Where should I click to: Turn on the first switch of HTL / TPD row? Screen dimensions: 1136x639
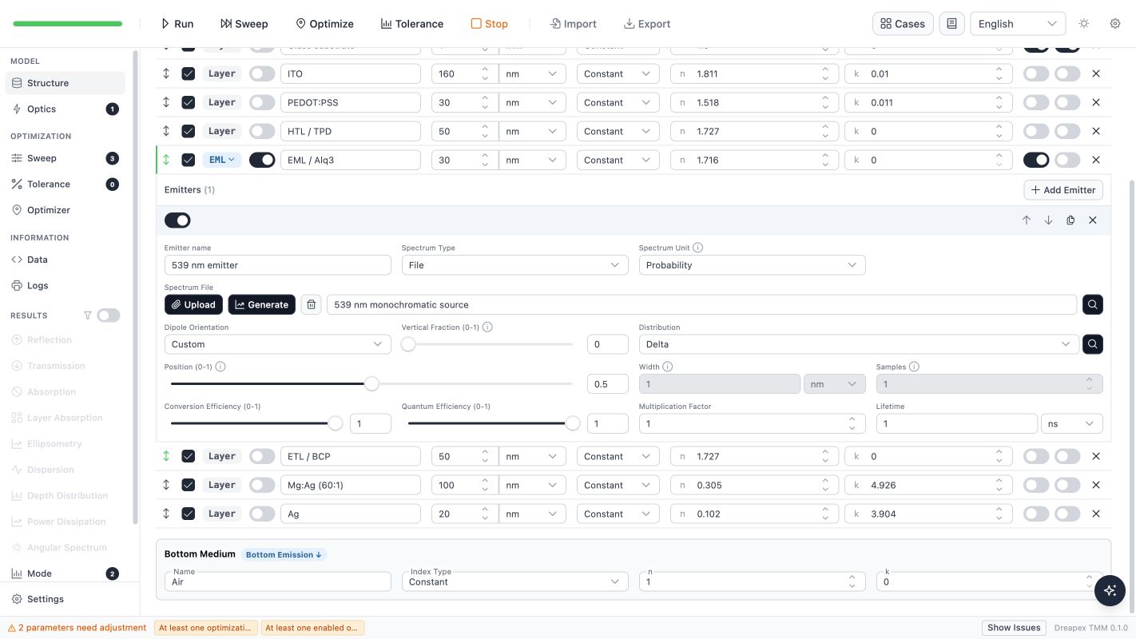coord(1036,131)
